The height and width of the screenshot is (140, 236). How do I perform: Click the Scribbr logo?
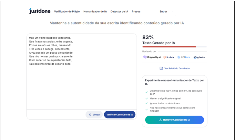click(169, 57)
